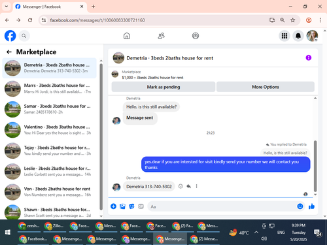
Task: Click the Mark as pending button
Action: coord(163,87)
